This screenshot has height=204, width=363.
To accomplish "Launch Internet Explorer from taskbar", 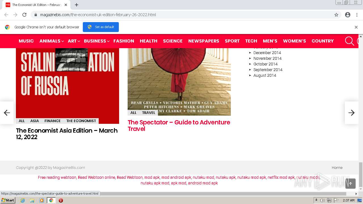I will pyautogui.click(x=22, y=200).
